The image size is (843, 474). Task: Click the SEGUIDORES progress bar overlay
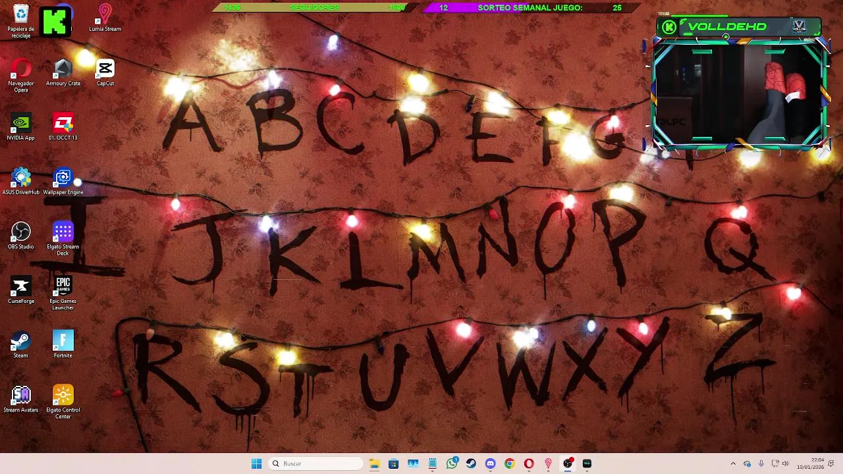[315, 7]
